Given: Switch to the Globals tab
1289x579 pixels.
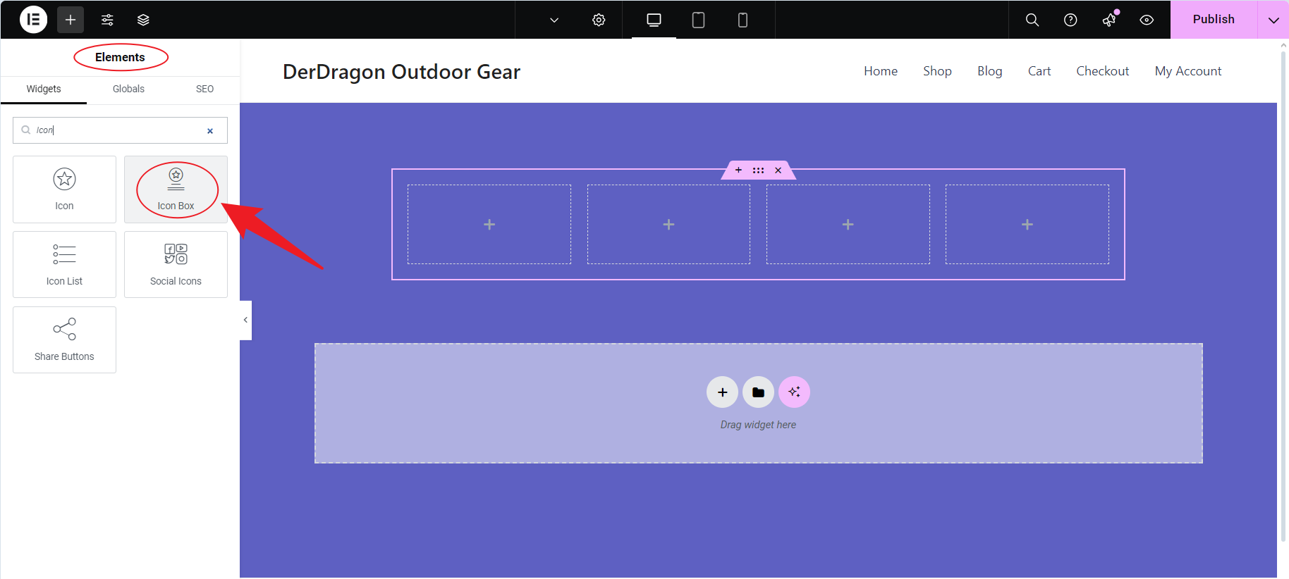Looking at the screenshot, I should click(x=128, y=89).
